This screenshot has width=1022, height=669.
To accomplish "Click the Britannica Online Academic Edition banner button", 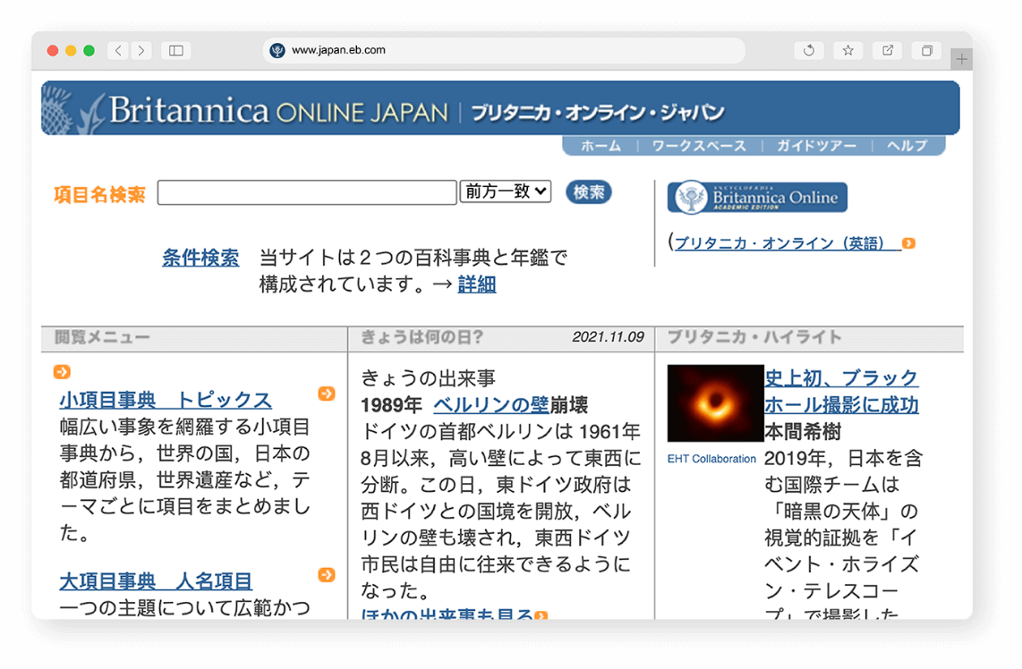I will (757, 198).
